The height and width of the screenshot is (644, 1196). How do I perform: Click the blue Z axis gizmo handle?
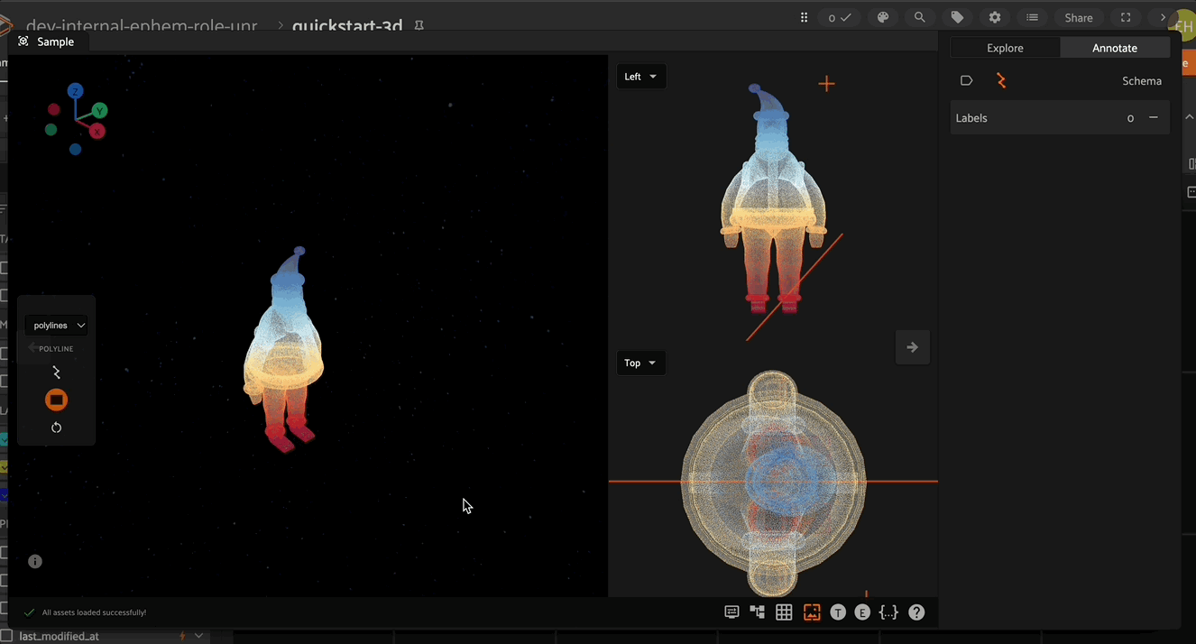coord(76,91)
